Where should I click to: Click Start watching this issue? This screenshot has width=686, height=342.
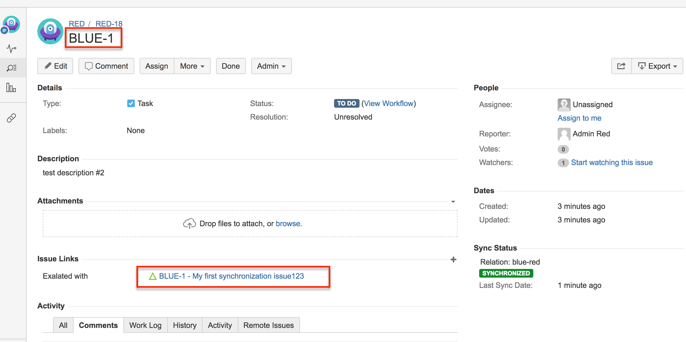[x=612, y=162]
